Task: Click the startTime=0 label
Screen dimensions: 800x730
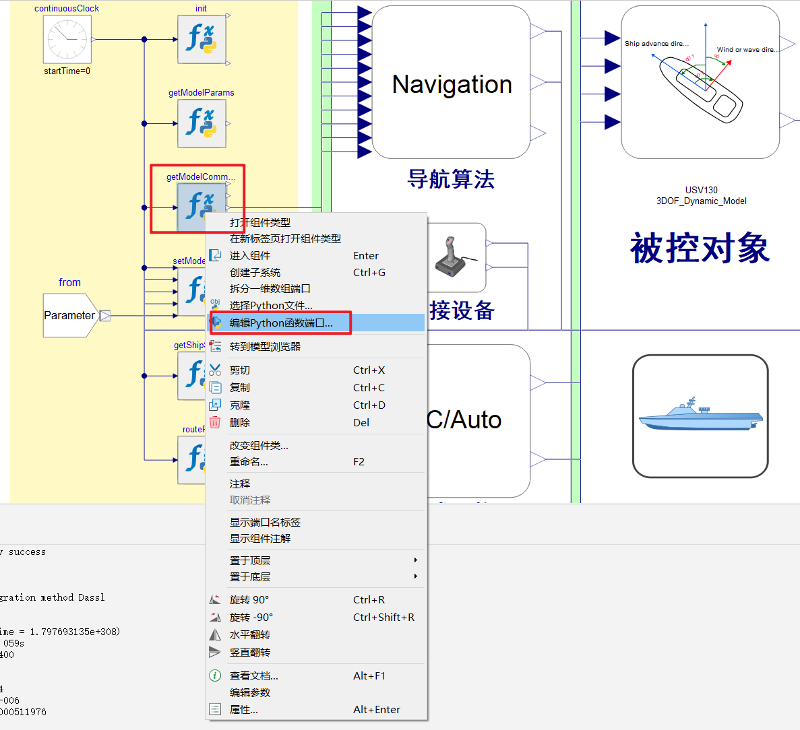Action: (x=67, y=71)
